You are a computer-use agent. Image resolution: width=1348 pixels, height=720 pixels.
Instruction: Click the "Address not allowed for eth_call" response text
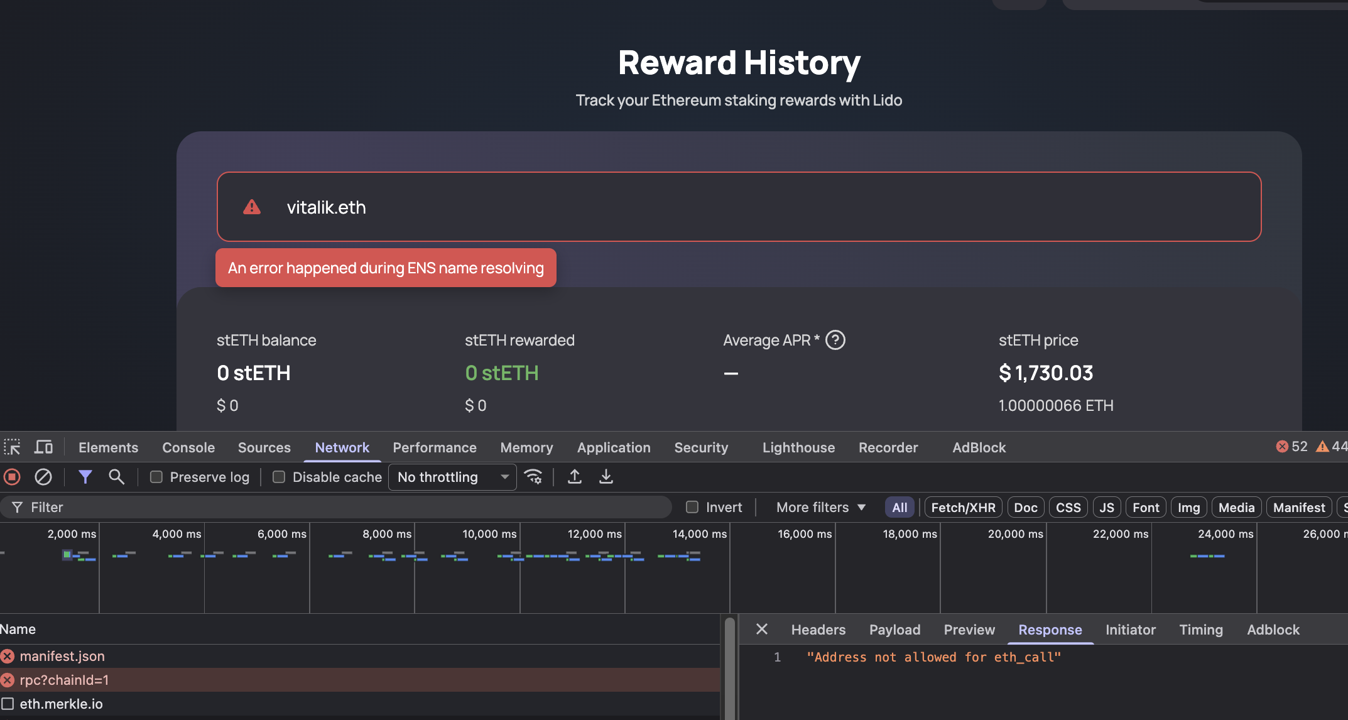[x=933, y=657]
